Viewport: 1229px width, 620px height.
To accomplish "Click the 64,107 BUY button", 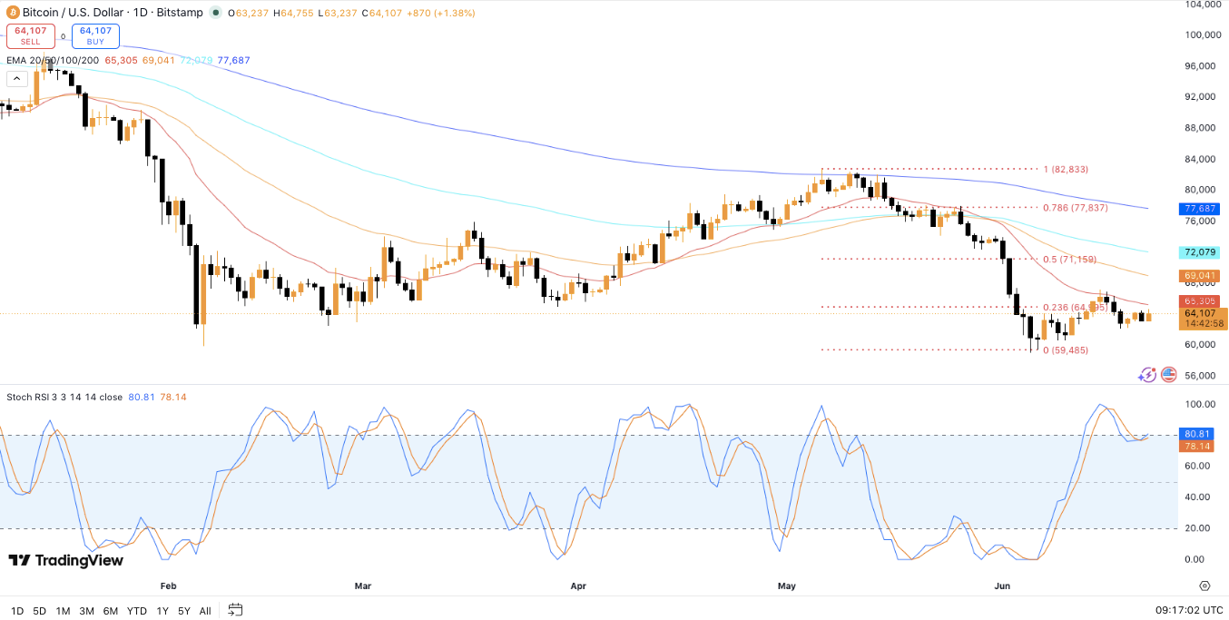I will 95,36.
